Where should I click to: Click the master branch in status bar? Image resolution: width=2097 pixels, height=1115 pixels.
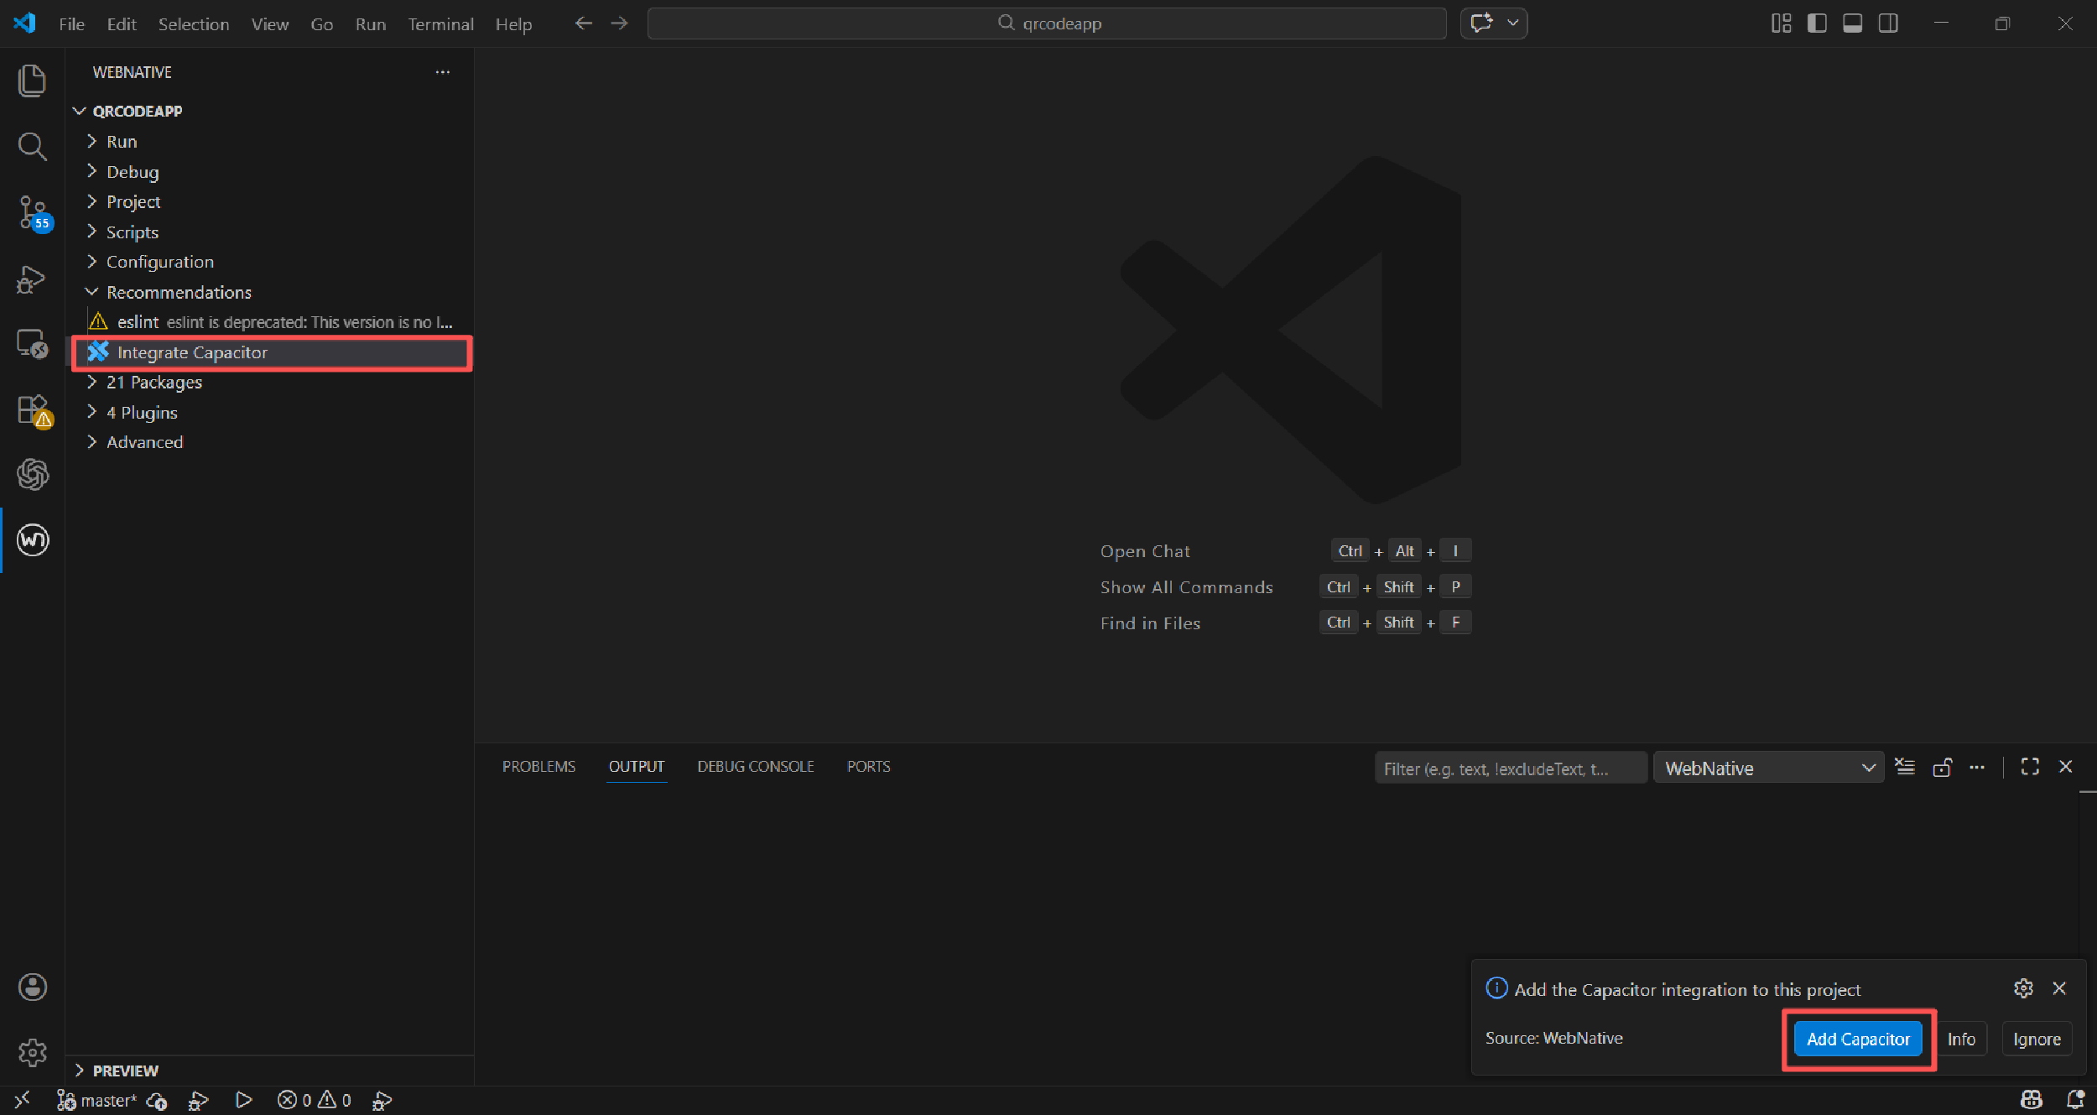pos(96,1100)
